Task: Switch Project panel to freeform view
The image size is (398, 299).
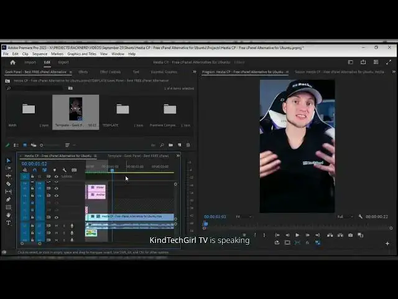Action: pyautogui.click(x=34, y=145)
